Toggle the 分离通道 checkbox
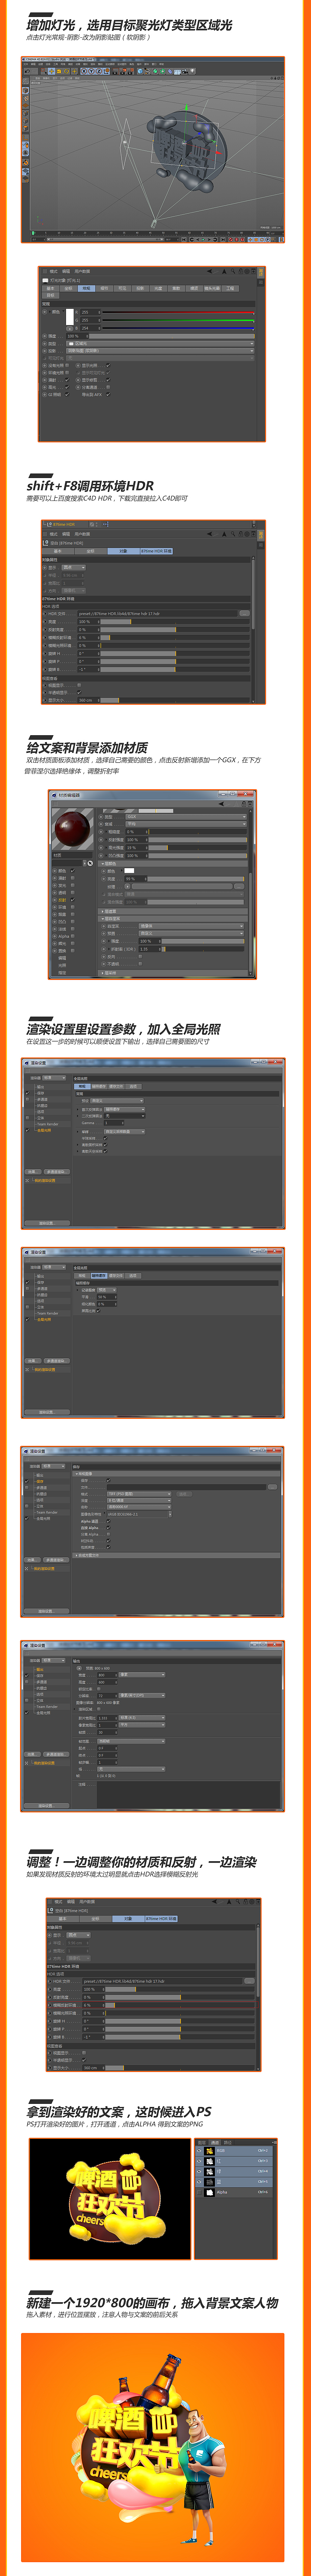Image resolution: width=311 pixels, height=2576 pixels. click(x=108, y=387)
